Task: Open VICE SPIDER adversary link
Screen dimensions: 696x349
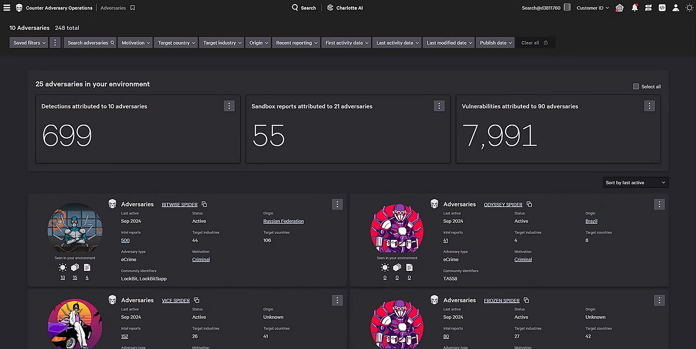Action: [x=176, y=300]
